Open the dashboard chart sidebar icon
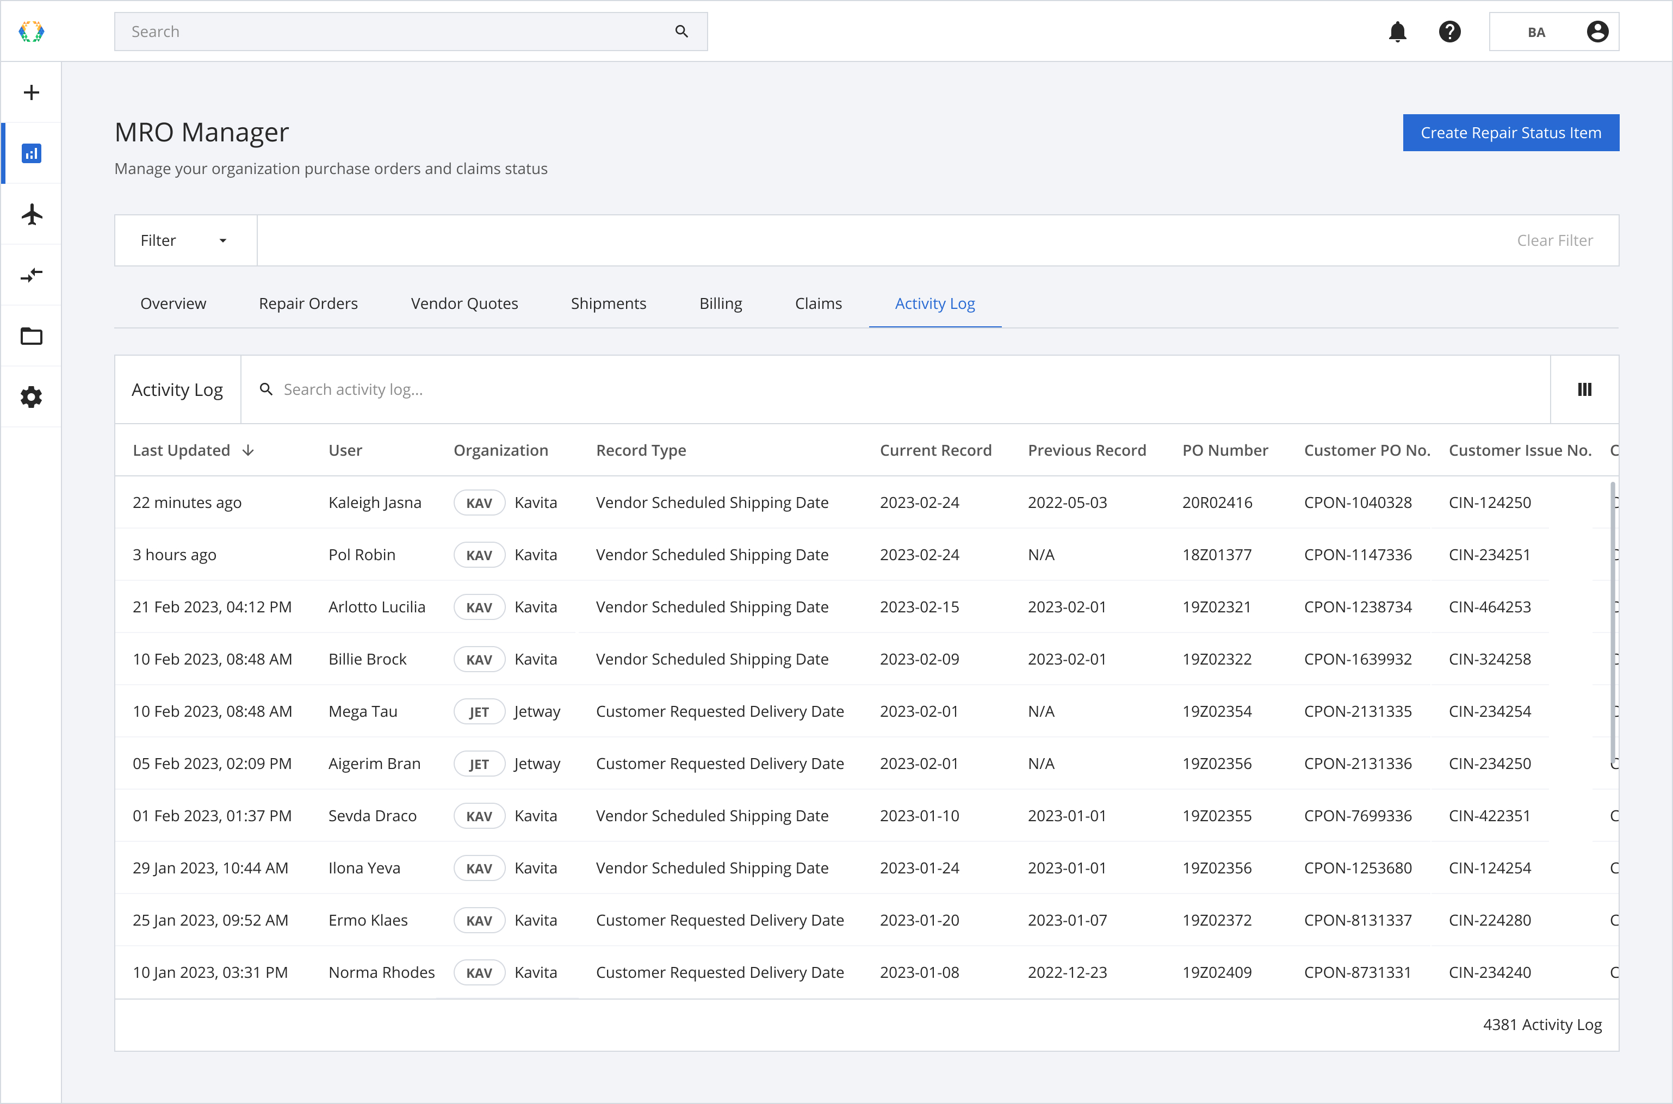Image resolution: width=1673 pixels, height=1104 pixels. (x=31, y=153)
